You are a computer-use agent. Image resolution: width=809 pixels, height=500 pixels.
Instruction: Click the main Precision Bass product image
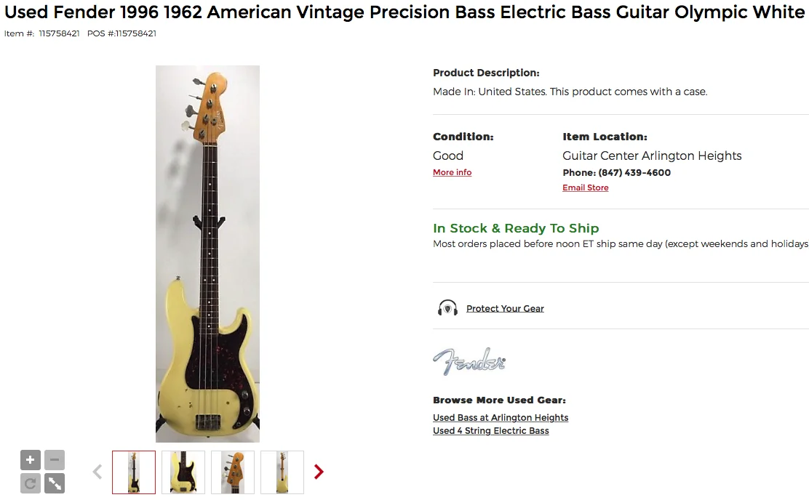point(207,254)
